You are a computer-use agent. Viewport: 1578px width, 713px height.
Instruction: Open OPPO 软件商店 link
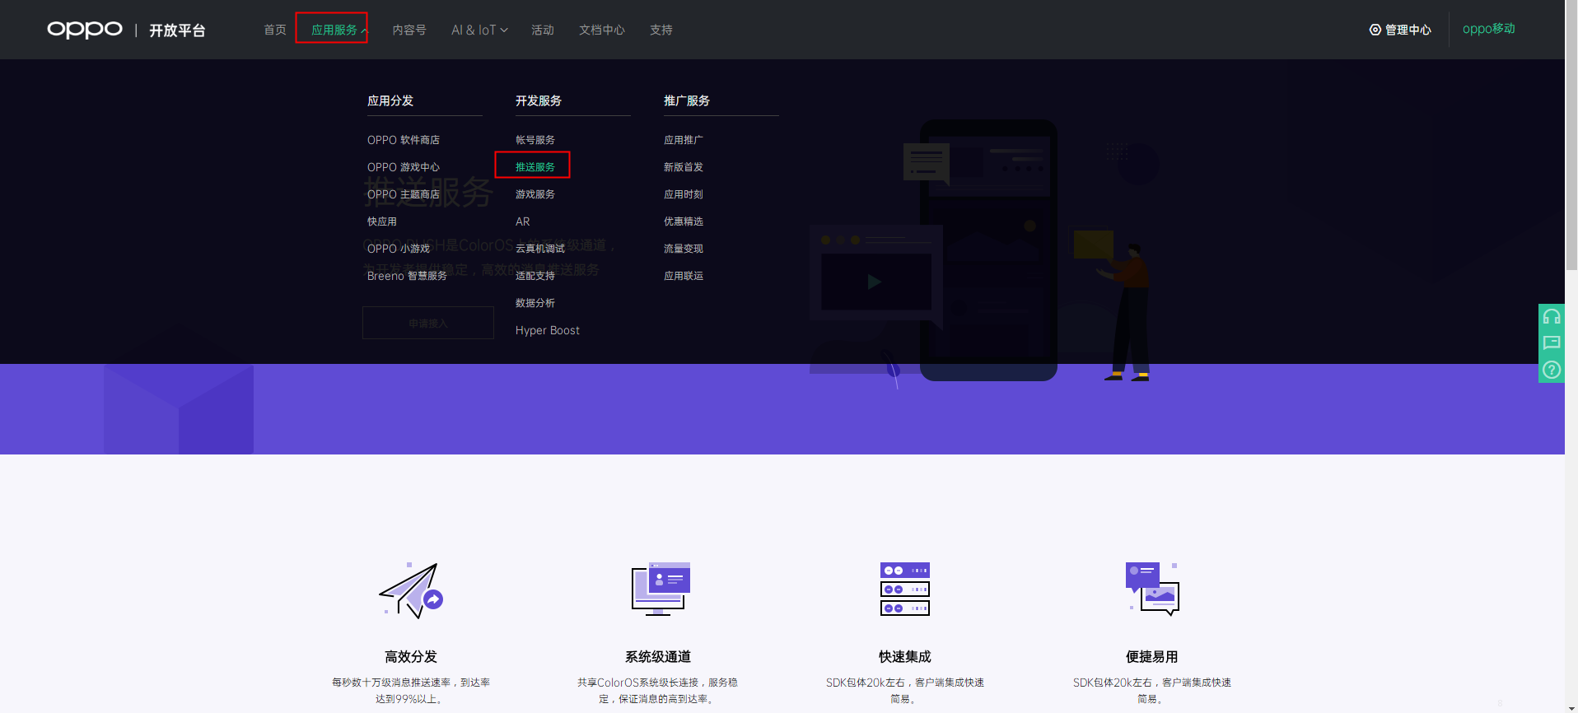[x=403, y=140]
